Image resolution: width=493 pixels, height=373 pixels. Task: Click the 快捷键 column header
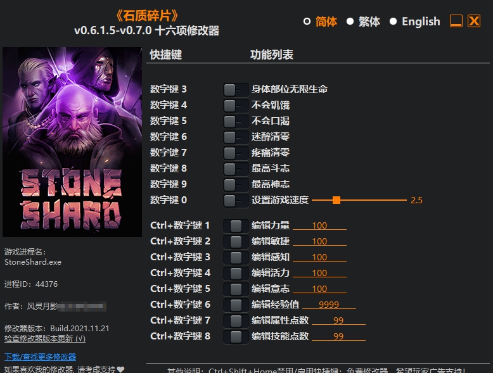pyautogui.click(x=165, y=54)
